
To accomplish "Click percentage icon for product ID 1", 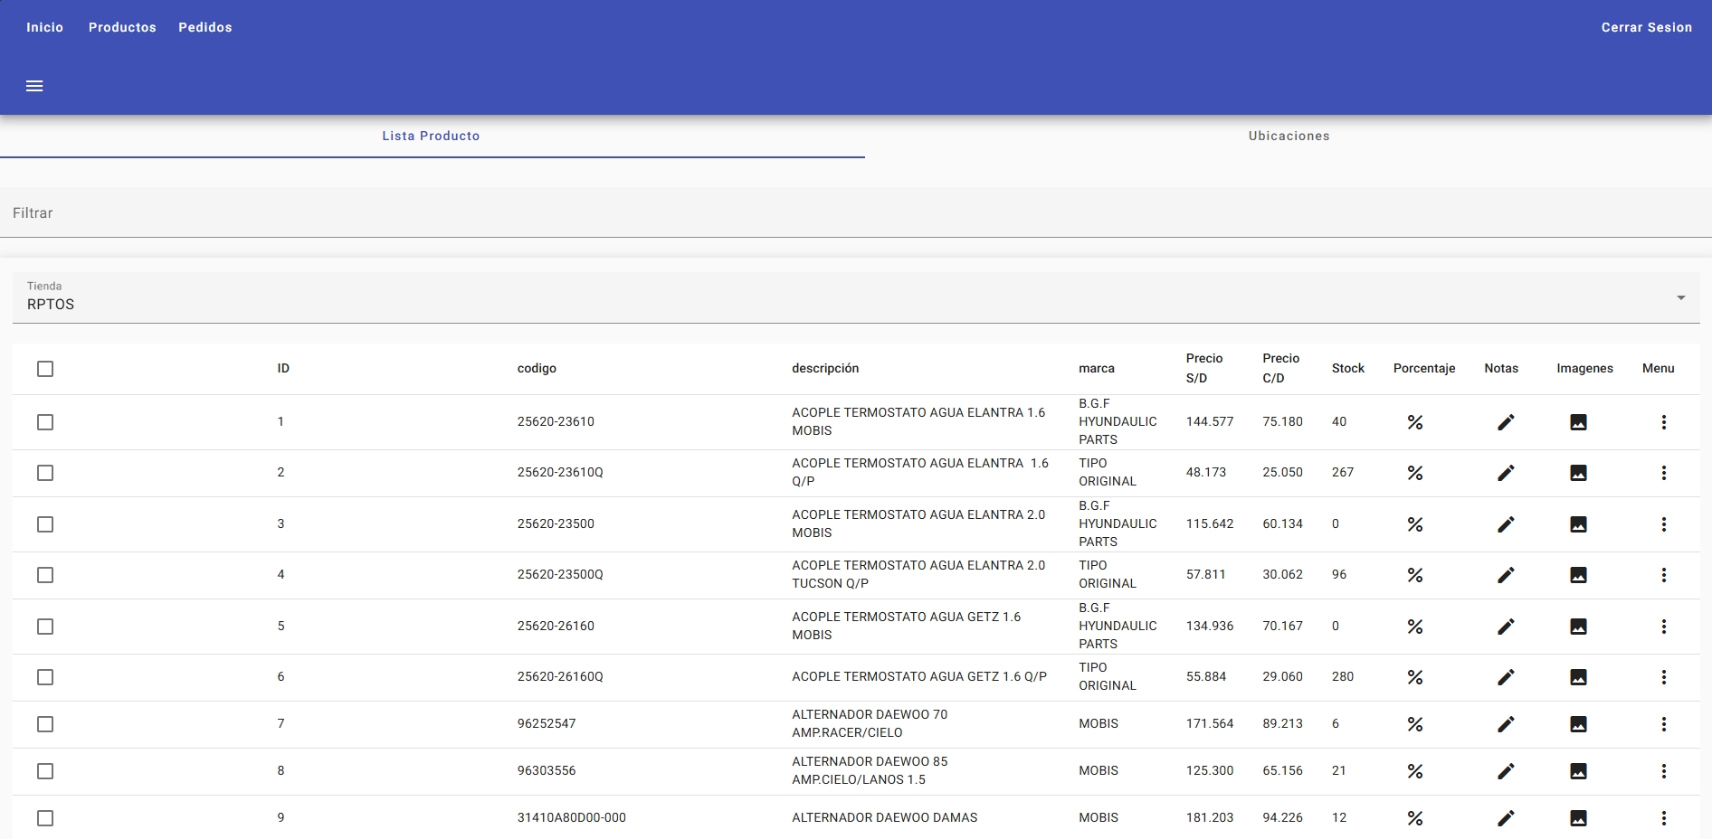I will point(1415,422).
